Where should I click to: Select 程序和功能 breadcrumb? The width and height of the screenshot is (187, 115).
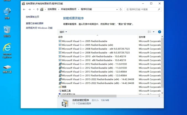coord(86,9)
